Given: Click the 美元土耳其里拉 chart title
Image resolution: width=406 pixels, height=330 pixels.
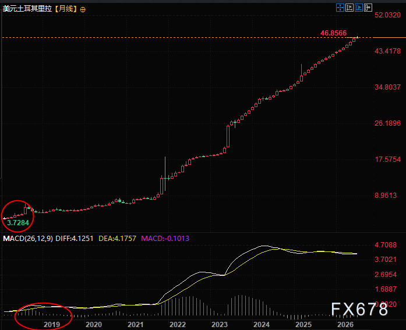Looking at the screenshot, I should tap(27, 9).
